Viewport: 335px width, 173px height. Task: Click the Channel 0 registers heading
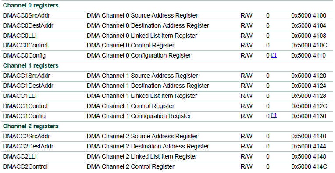(x=31, y=6)
